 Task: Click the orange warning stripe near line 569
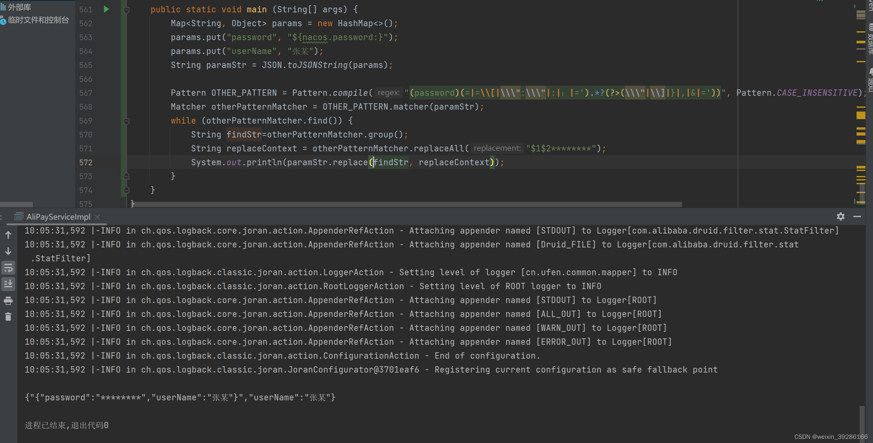coord(860,115)
